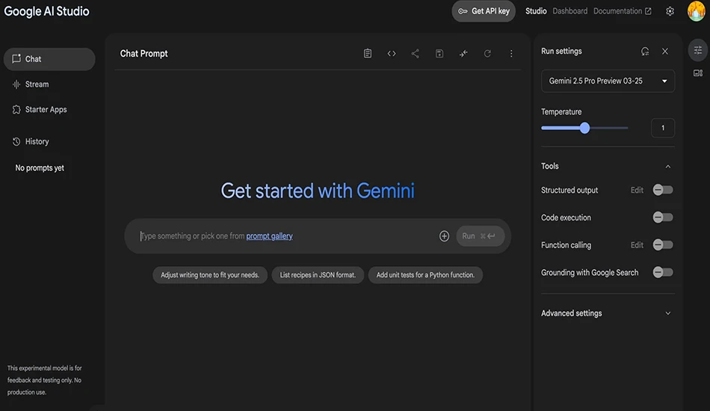Open the Dashboard tab
The width and height of the screenshot is (710, 411).
[x=569, y=11]
